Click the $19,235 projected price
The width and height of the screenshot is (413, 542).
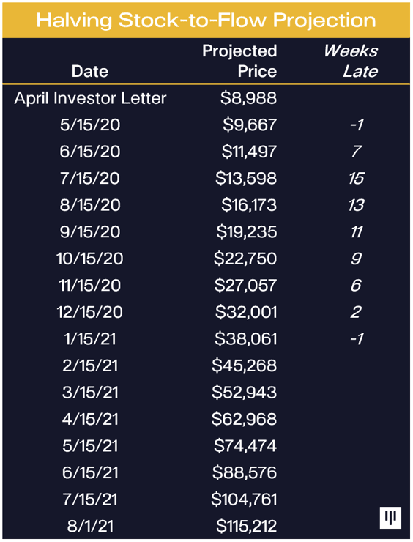[x=247, y=231]
